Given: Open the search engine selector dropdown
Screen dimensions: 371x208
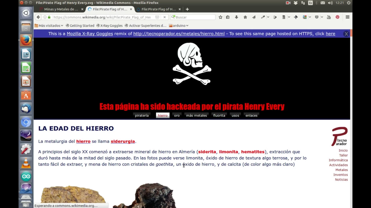Looking at the screenshot, I should pos(173,17).
